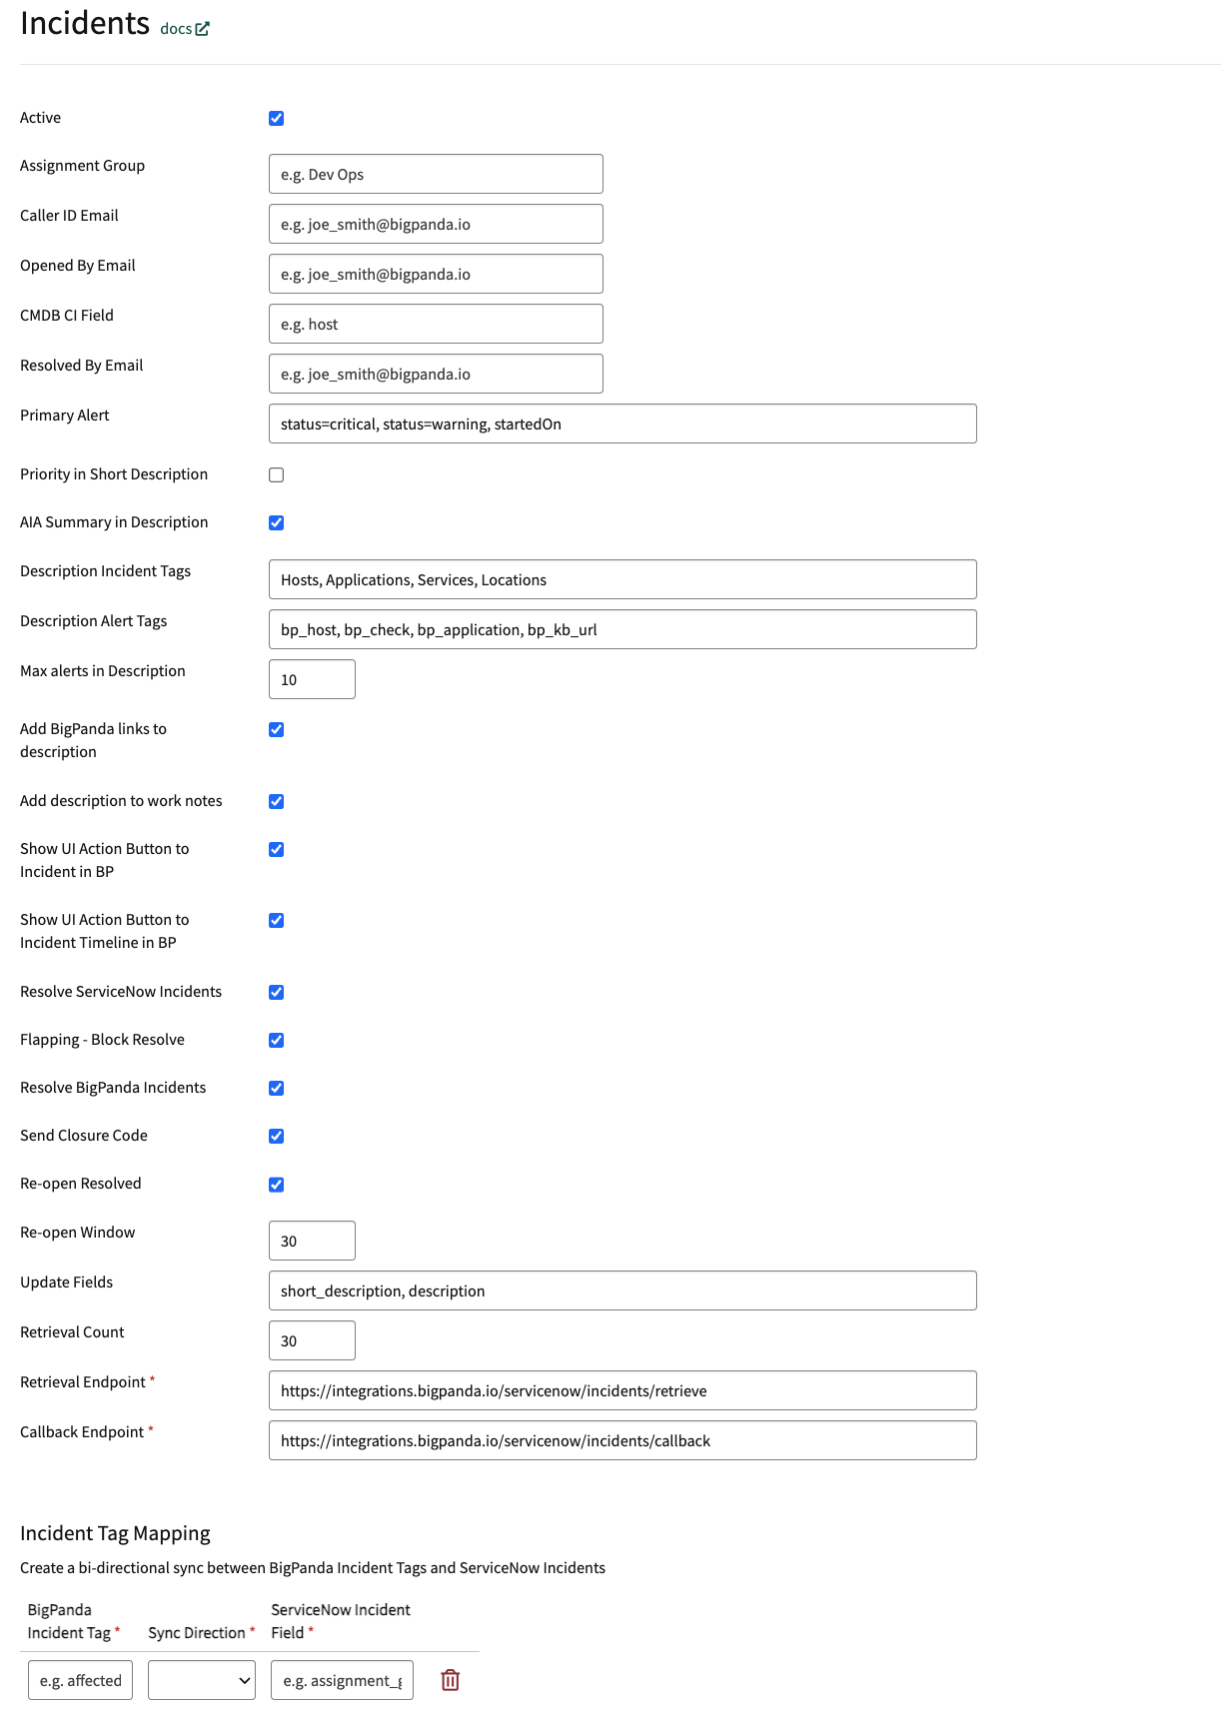The width and height of the screenshot is (1221, 1709).
Task: Uncheck Send Closure Code
Action: pyautogui.click(x=277, y=1136)
